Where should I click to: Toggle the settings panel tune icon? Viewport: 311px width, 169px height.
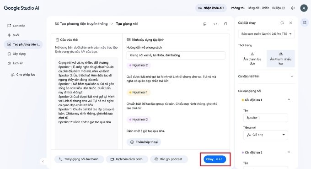tap(305, 22)
